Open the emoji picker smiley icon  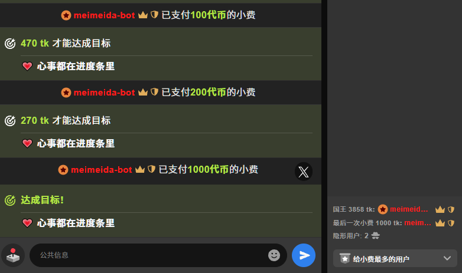(x=274, y=255)
